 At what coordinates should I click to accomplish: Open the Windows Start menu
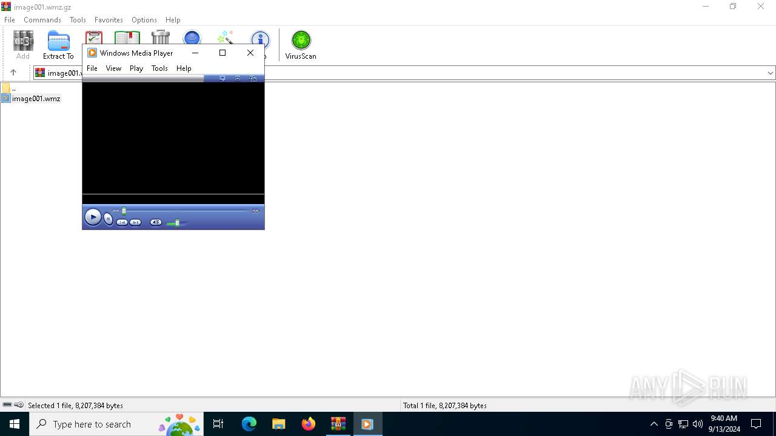[15, 424]
